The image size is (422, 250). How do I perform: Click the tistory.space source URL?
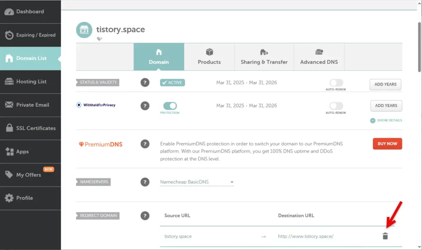178,236
